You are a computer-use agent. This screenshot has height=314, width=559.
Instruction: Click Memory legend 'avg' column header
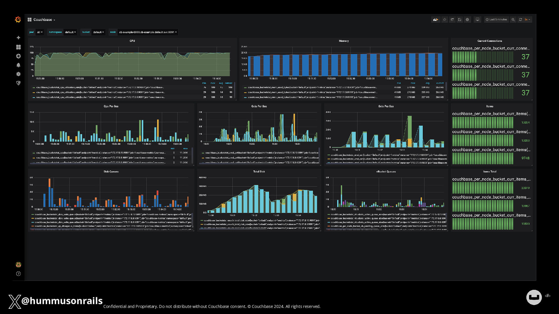click(428, 83)
